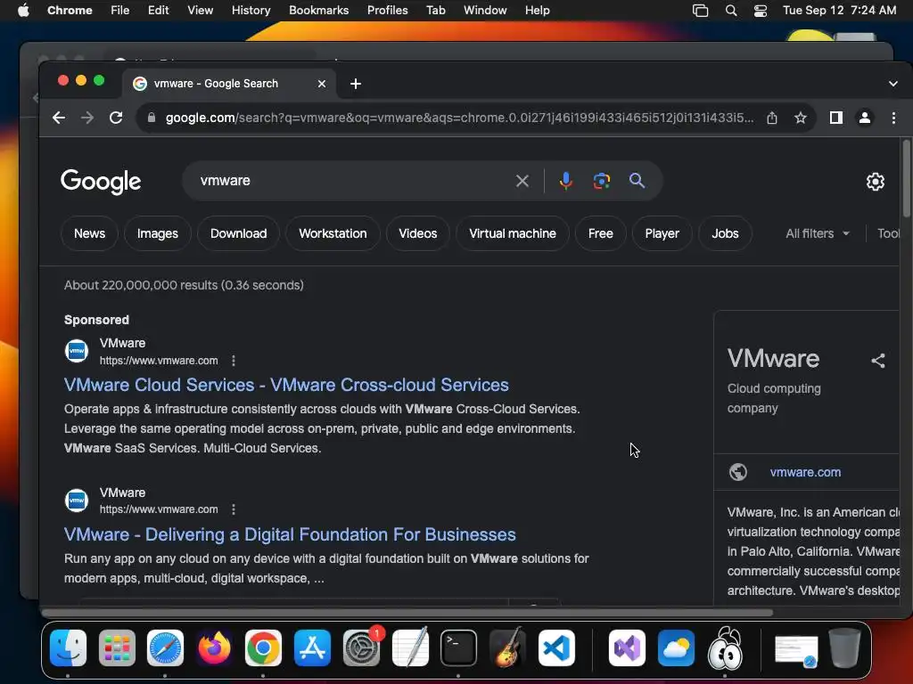Open GarageBand from the Dock
Viewport: 913px width, 684px height.
(507, 648)
